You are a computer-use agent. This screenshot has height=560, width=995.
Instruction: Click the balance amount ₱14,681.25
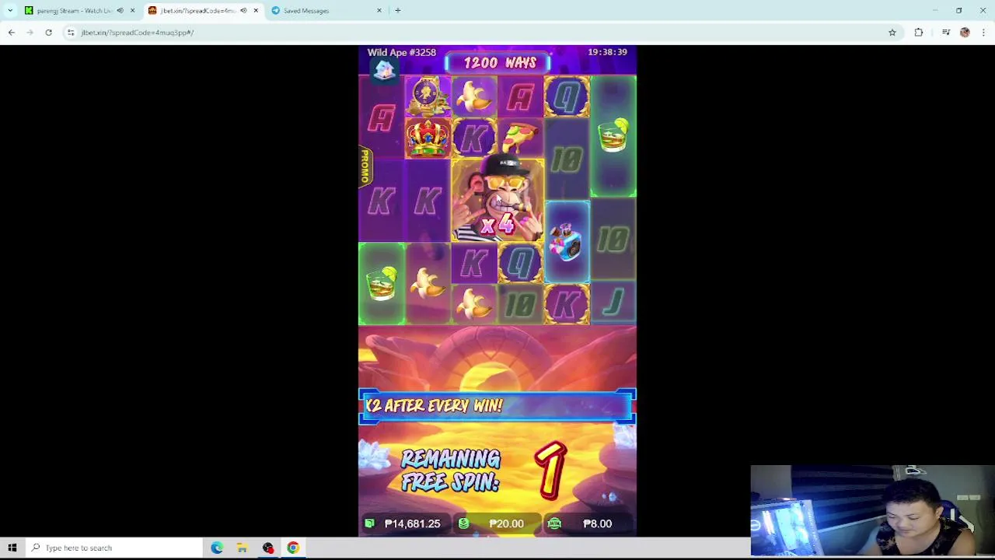tap(412, 523)
